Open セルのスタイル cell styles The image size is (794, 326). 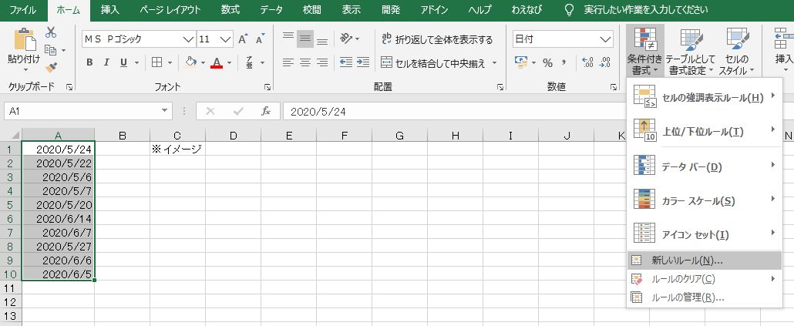[x=737, y=51]
